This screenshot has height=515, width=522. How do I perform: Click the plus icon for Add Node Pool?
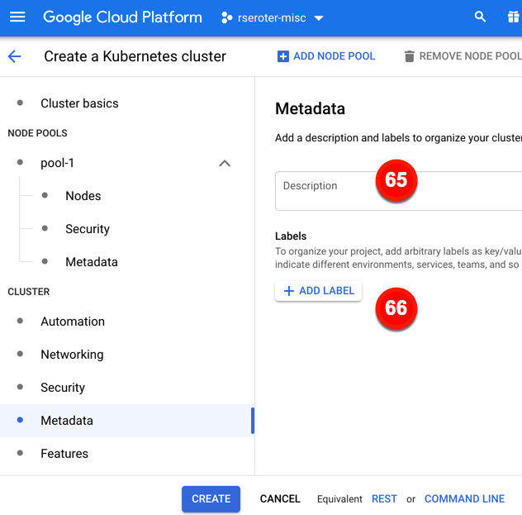click(x=283, y=56)
